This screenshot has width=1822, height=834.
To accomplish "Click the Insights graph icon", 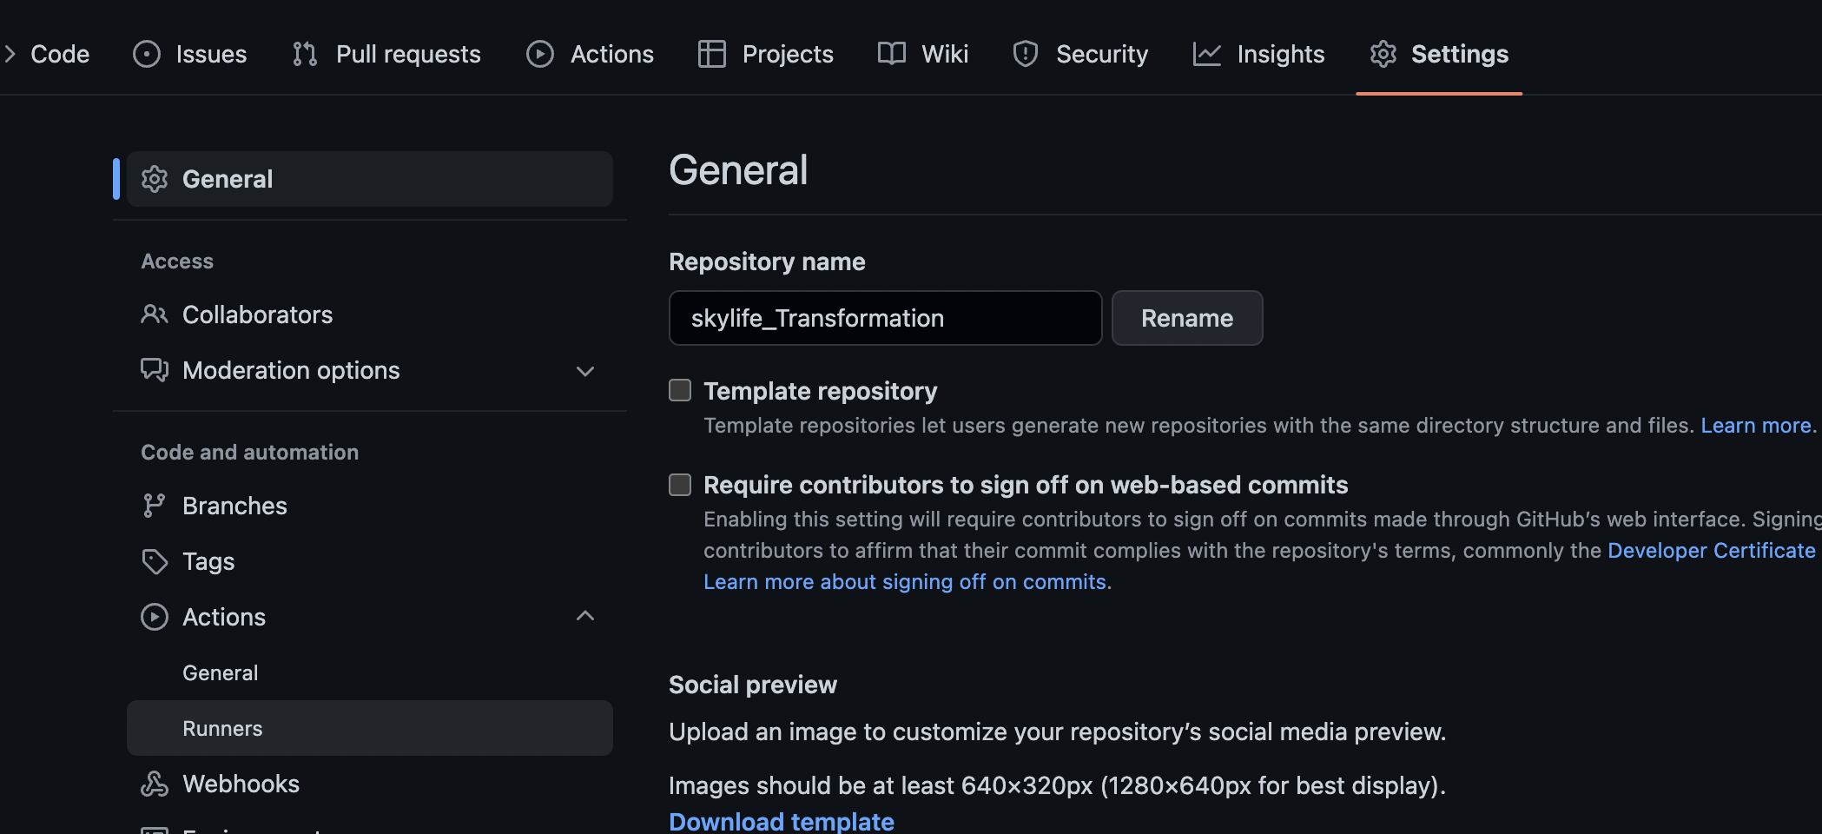I will coord(1207,54).
